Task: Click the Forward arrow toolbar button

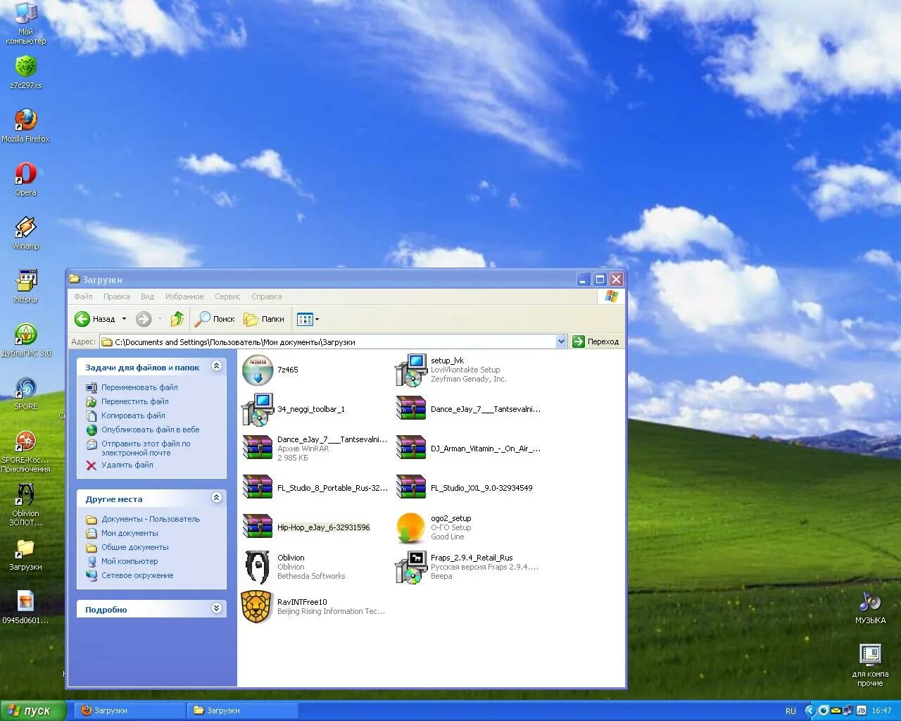Action: pyautogui.click(x=144, y=319)
